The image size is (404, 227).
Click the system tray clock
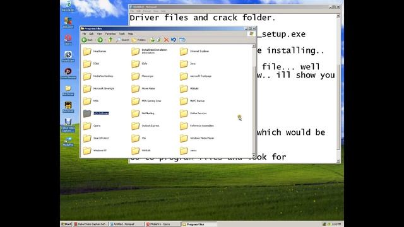pos(336,224)
